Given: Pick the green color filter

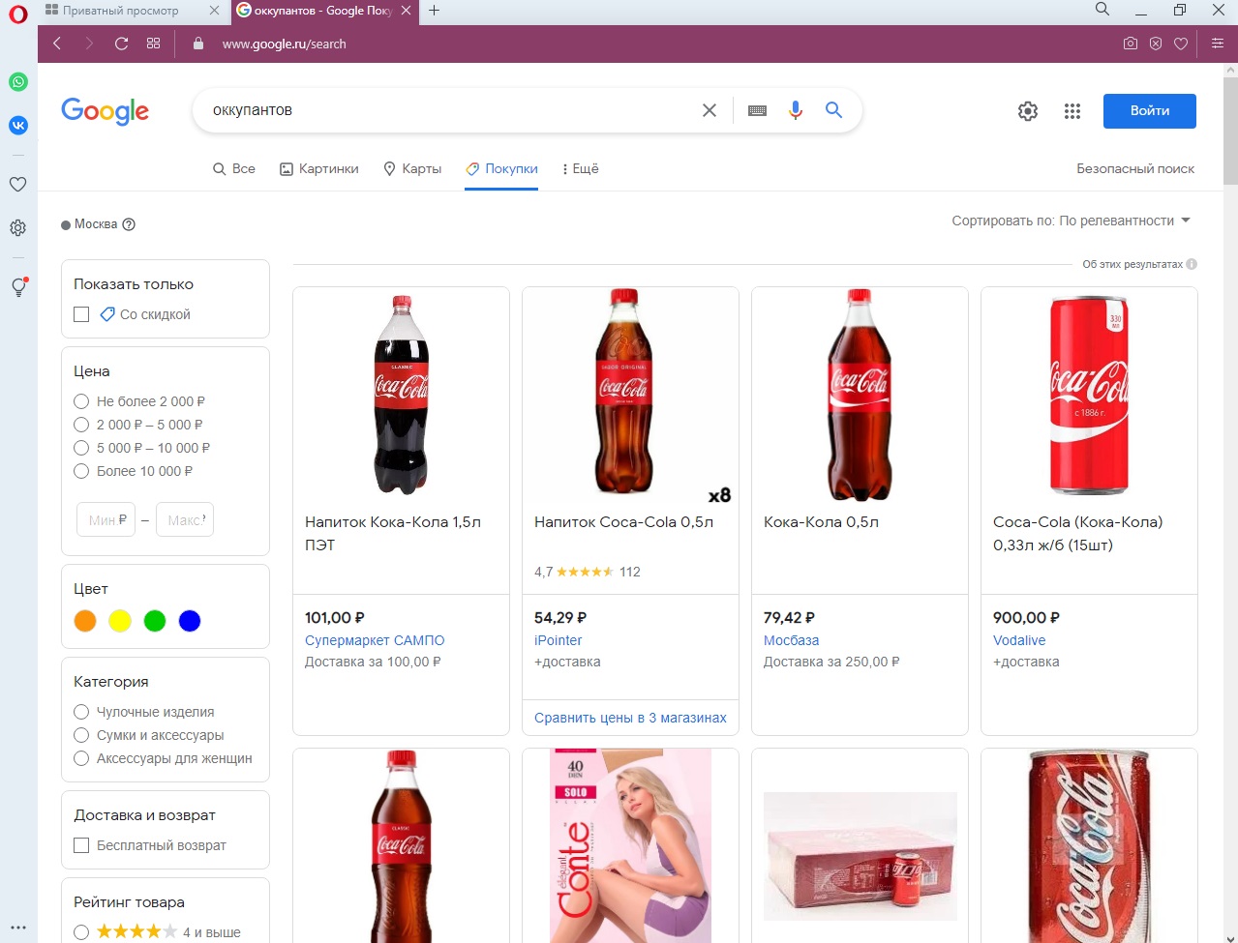Looking at the screenshot, I should click(x=155, y=621).
